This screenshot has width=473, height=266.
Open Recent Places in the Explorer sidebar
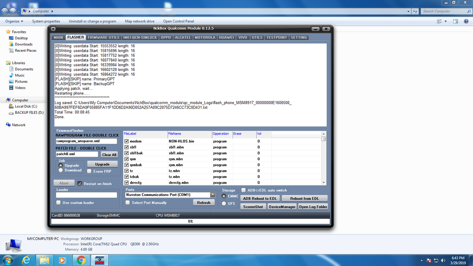25,51
